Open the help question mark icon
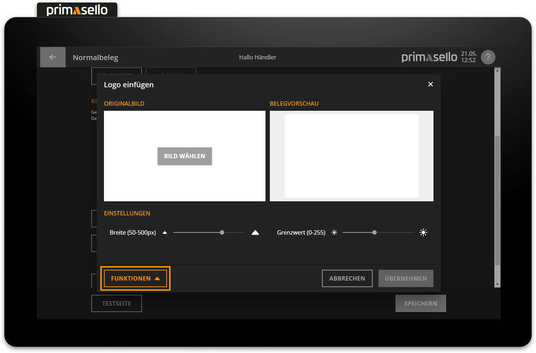The image size is (536, 353). coord(488,57)
